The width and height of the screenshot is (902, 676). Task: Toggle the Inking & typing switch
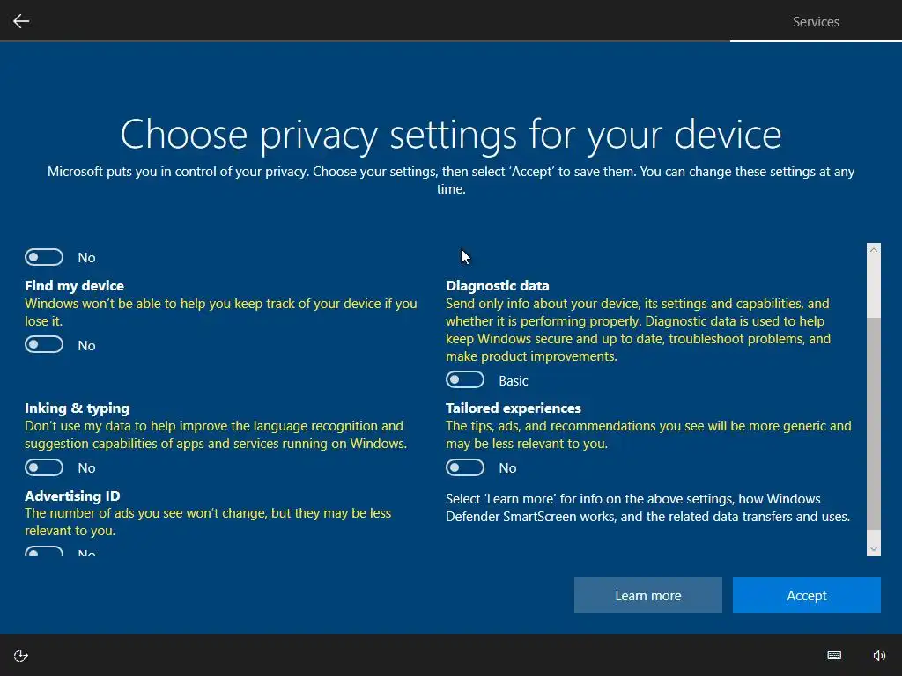coord(44,467)
